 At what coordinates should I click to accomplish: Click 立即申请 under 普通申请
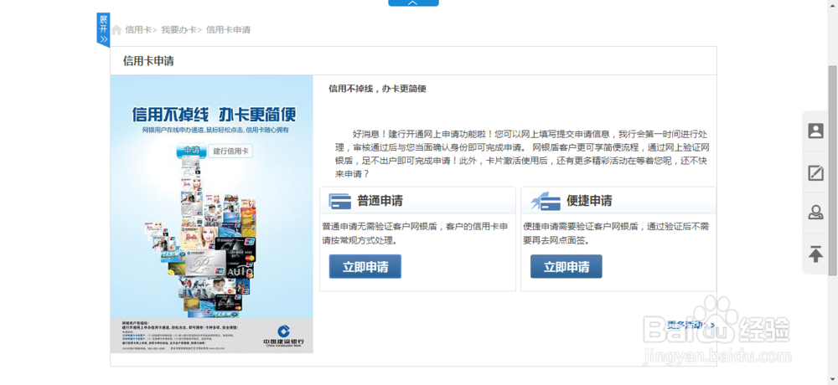pyautogui.click(x=365, y=266)
